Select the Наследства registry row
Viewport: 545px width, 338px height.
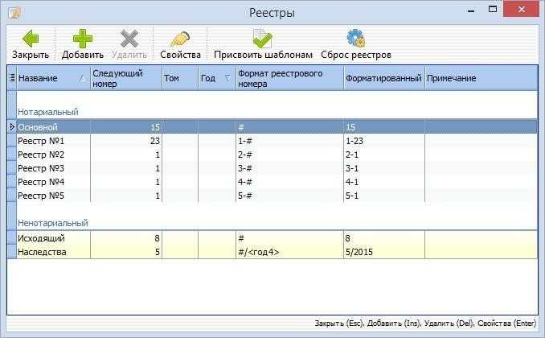click(277, 252)
